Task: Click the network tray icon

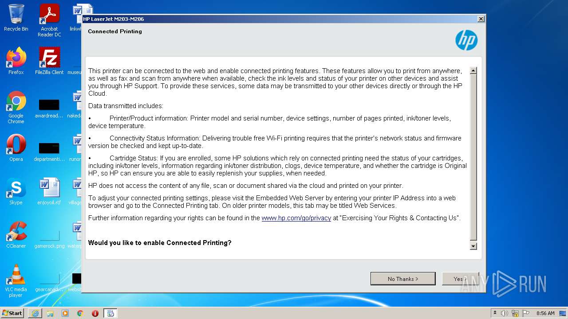Action: pos(515,313)
